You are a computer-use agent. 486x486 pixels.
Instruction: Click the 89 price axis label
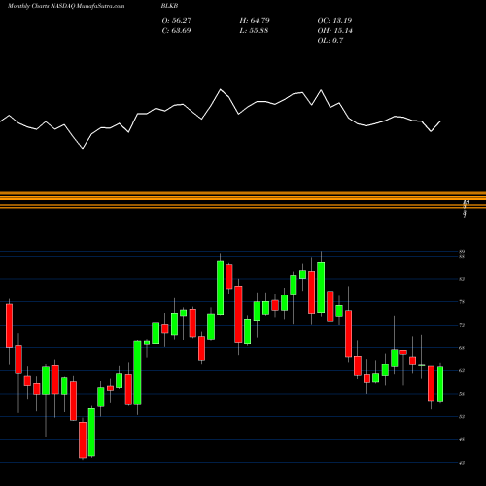point(462,252)
